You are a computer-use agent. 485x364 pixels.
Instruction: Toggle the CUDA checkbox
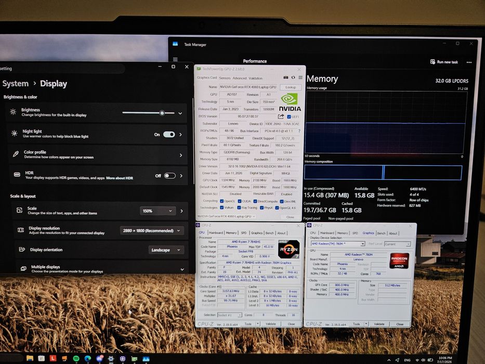point(240,201)
